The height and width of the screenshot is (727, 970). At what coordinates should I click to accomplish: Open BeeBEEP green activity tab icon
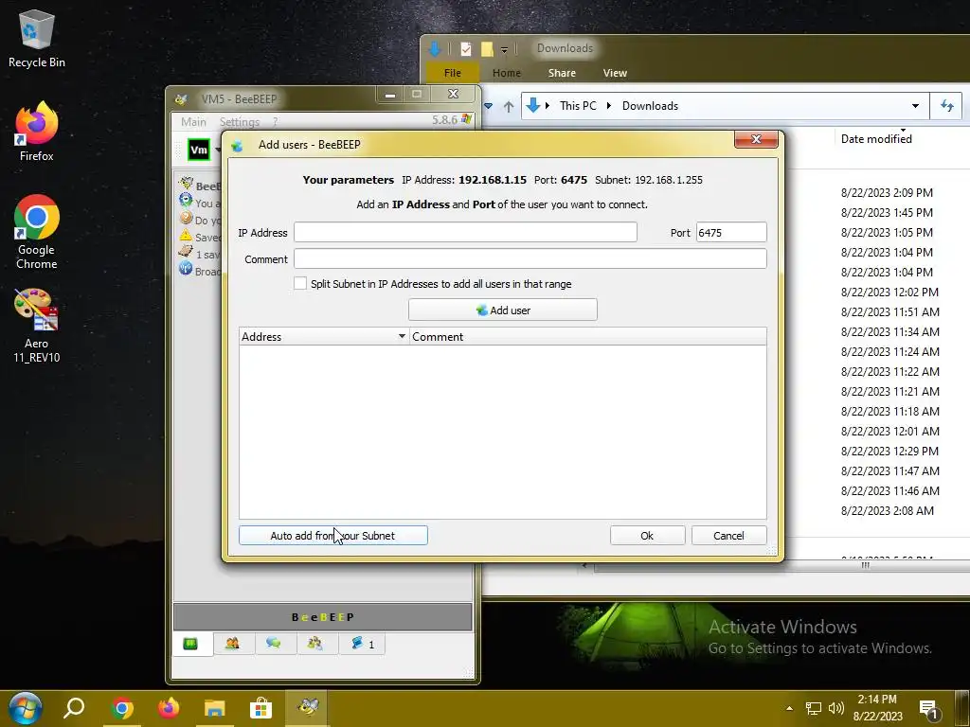click(190, 644)
